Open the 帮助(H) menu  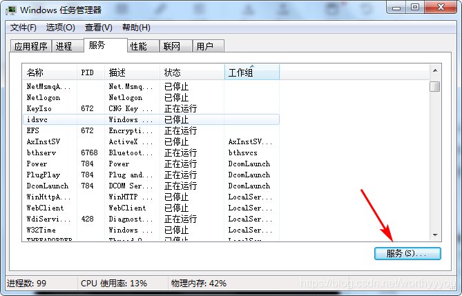(136, 28)
